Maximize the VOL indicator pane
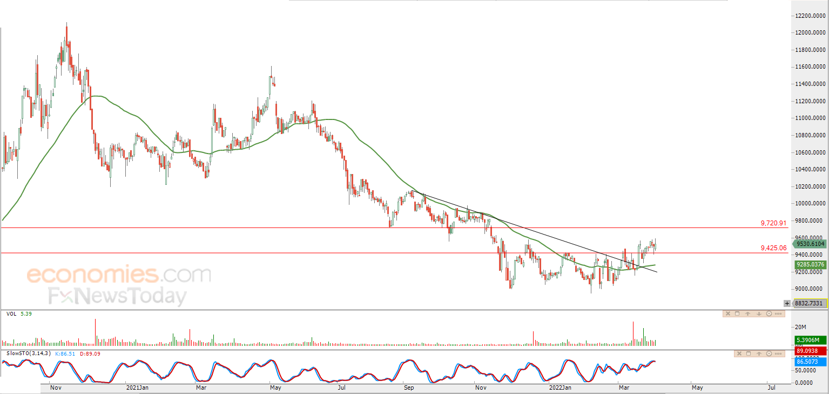Viewport: 829px width, 394px height. tap(737, 313)
